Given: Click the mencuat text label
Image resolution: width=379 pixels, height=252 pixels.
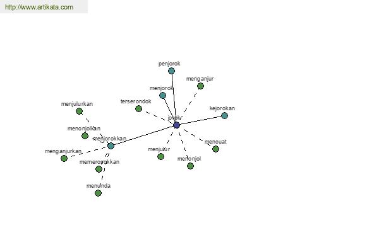Looking at the screenshot, I should tap(215, 142).
